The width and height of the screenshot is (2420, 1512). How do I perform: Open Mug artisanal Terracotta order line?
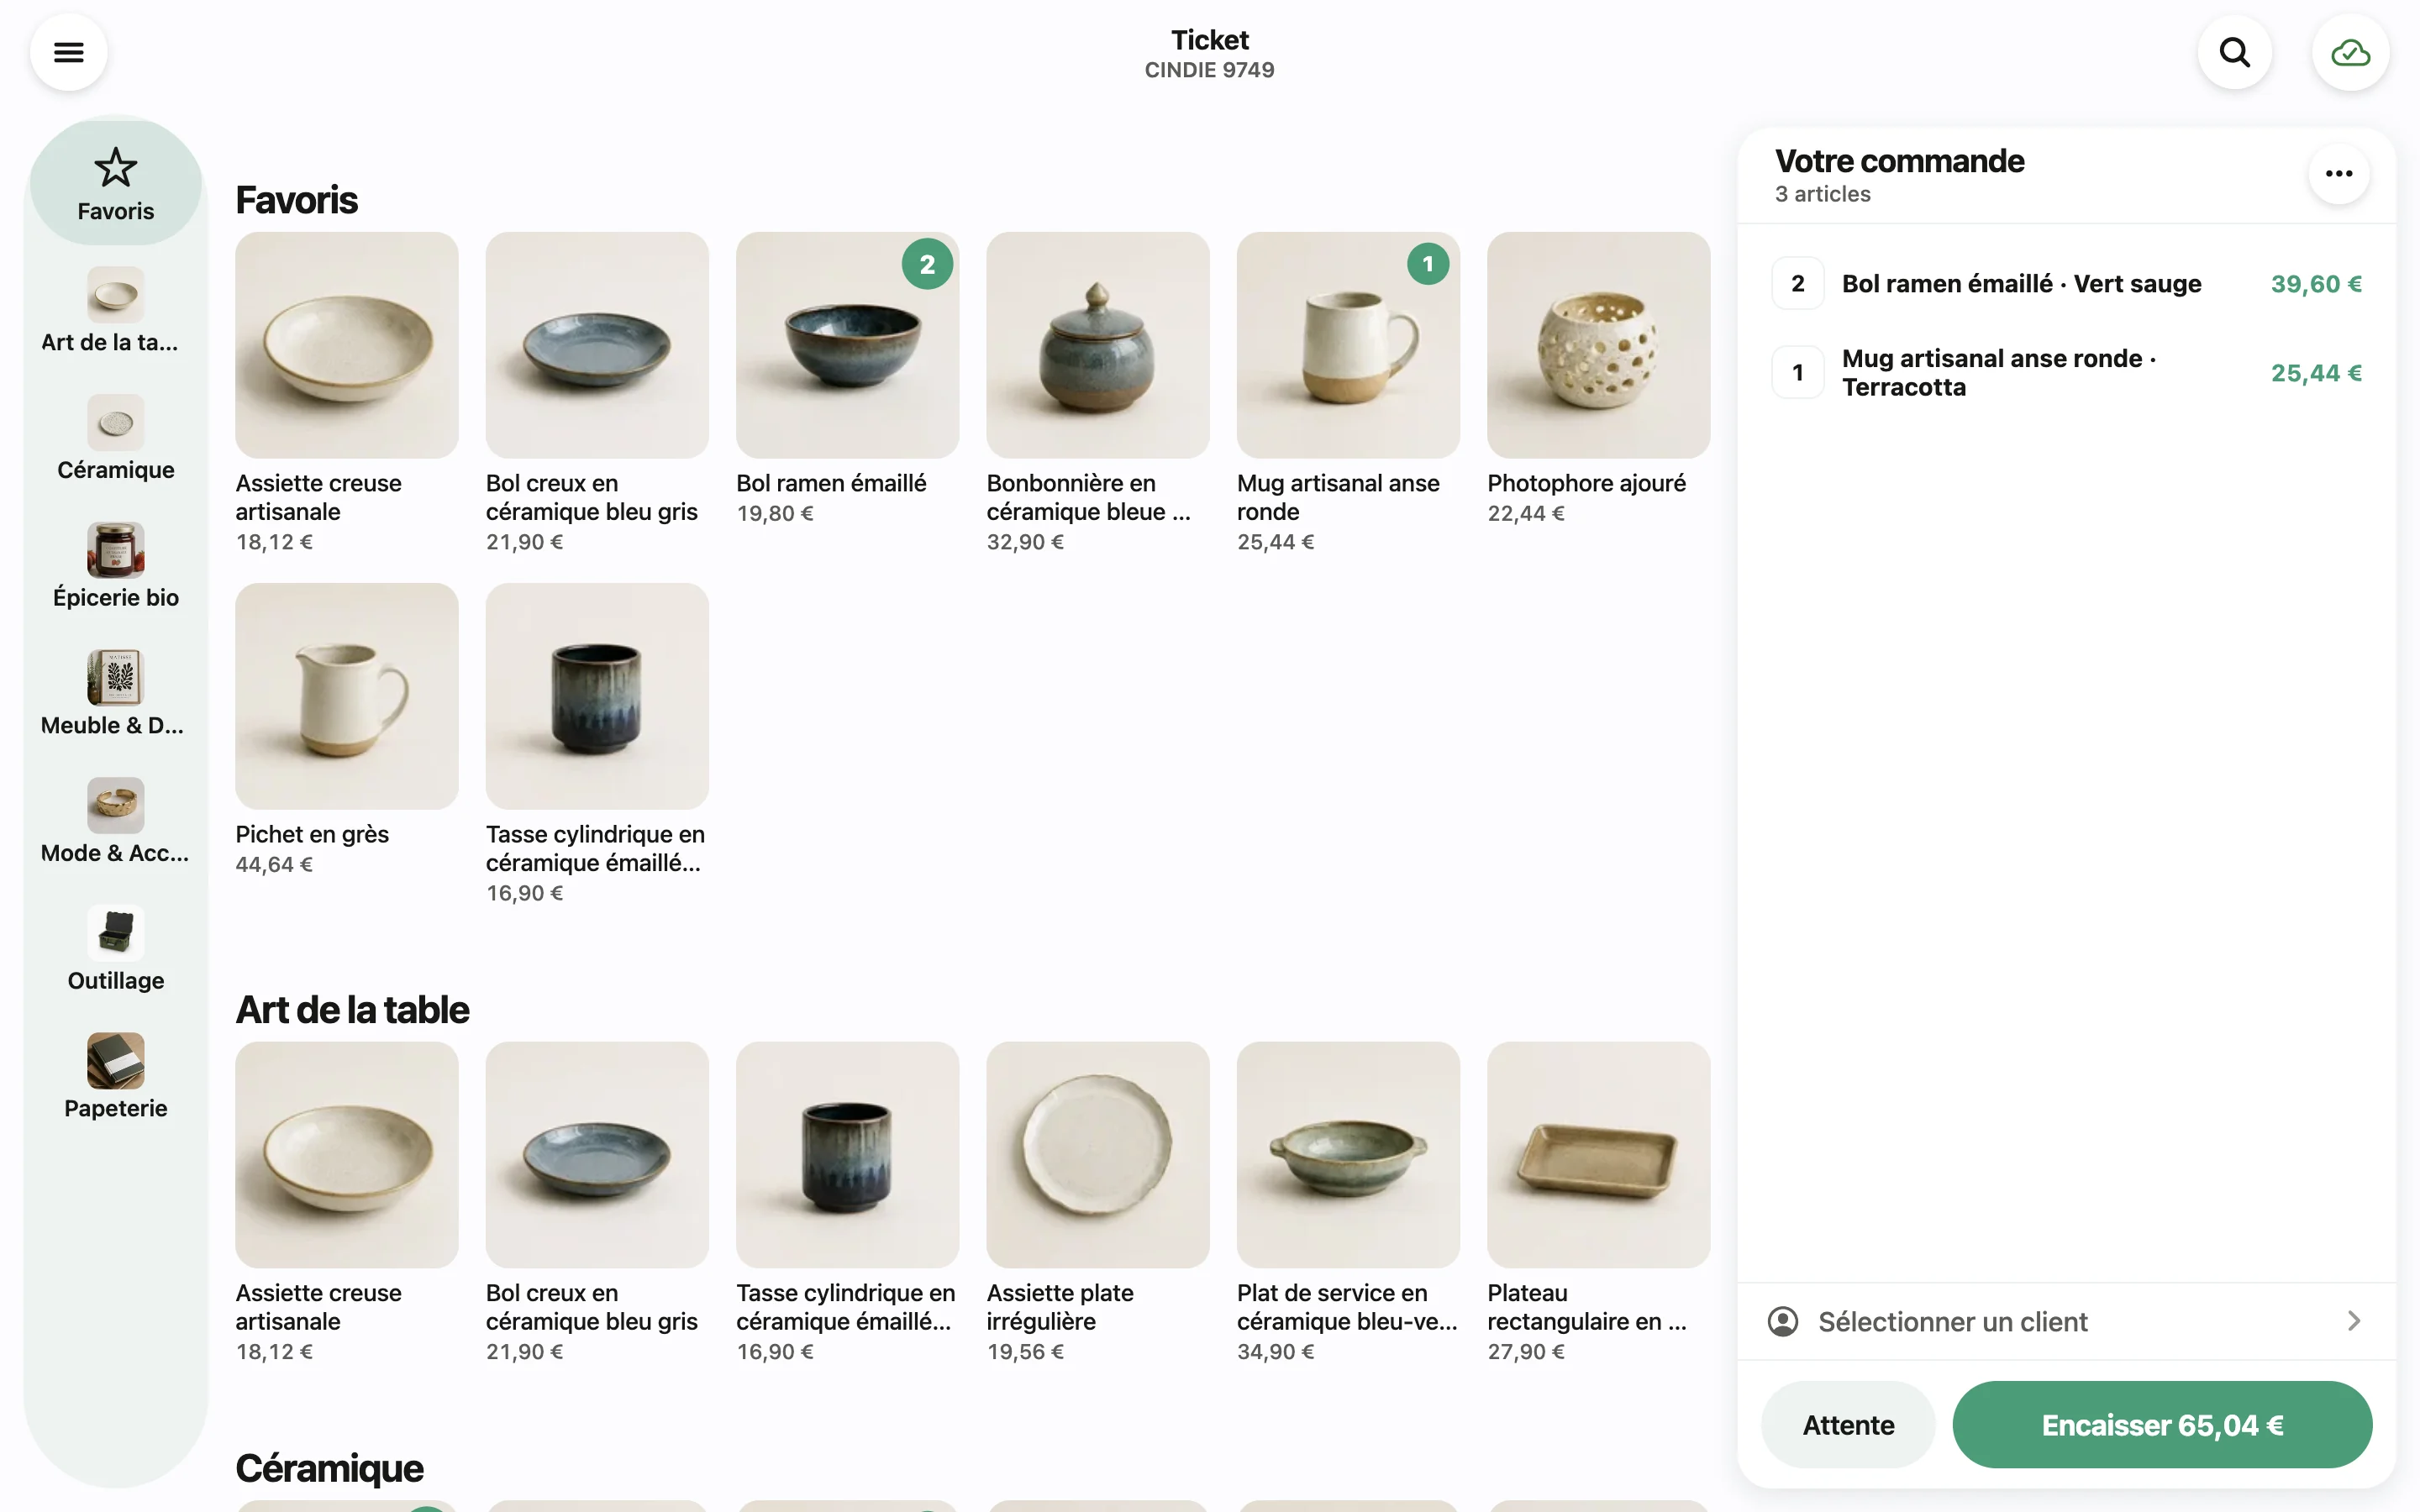pyautogui.click(x=2066, y=373)
